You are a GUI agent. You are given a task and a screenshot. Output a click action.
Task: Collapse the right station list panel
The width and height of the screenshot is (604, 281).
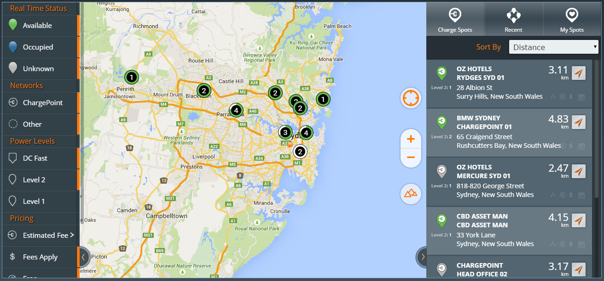(x=422, y=257)
